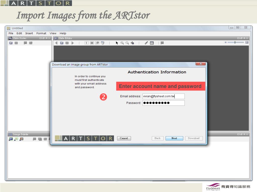The height and width of the screenshot is (192, 257).
Task: Click the Next button in ARTstor dialog
Action: pos(174,138)
